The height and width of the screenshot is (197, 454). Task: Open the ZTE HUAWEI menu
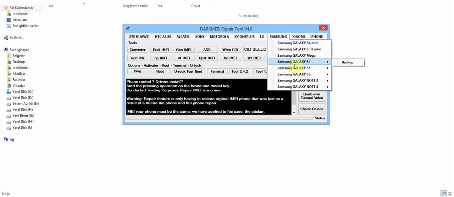(139, 36)
